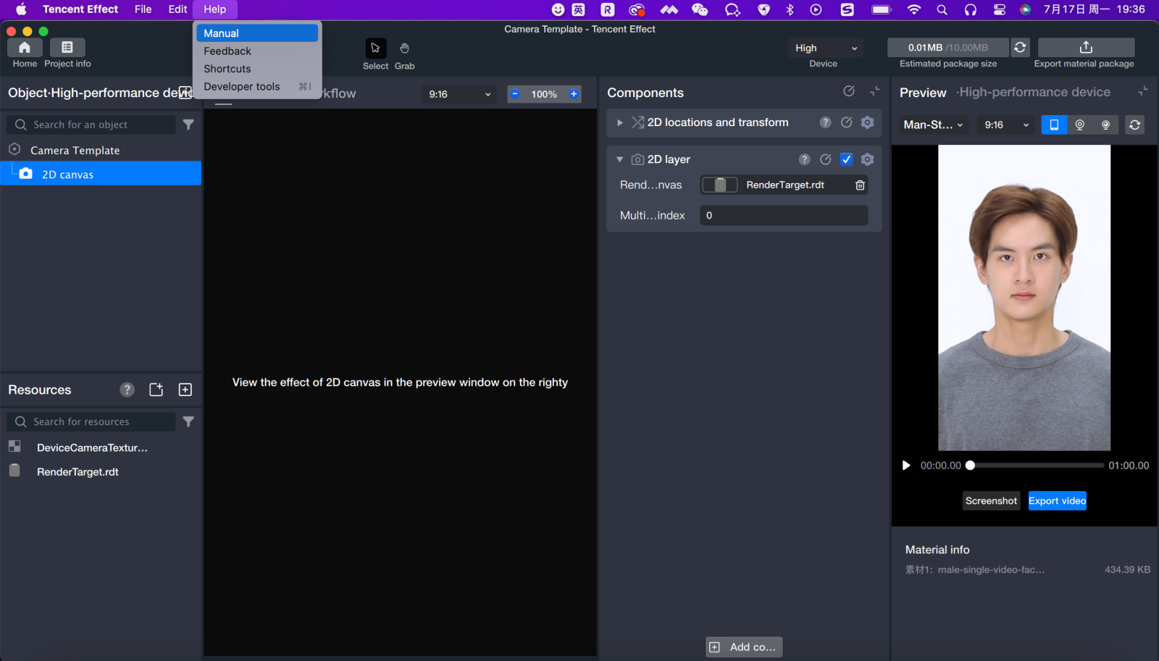Screen dimensions: 1159x661
Task: Open the canvas aspect ratio 9:16 dropdown
Action: 459,94
